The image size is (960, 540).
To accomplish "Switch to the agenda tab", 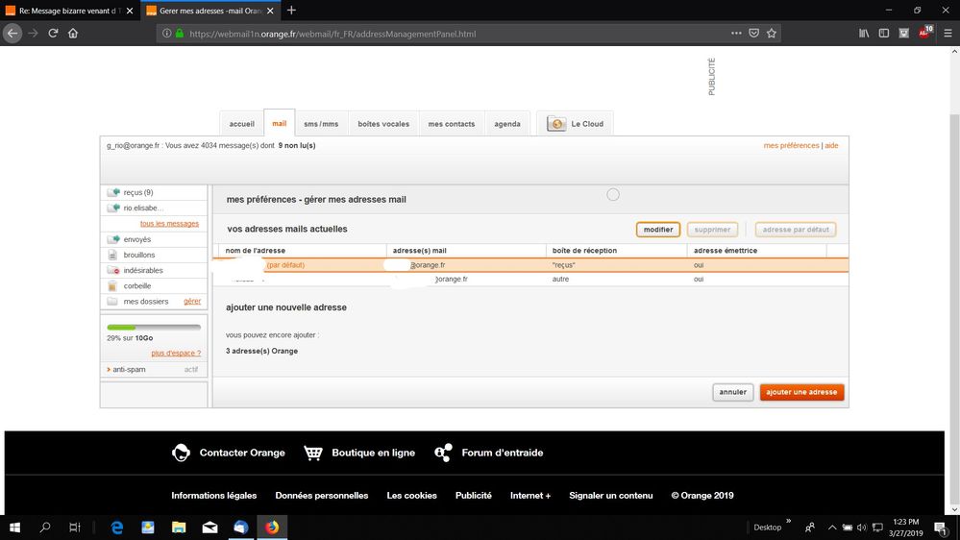I will [507, 124].
